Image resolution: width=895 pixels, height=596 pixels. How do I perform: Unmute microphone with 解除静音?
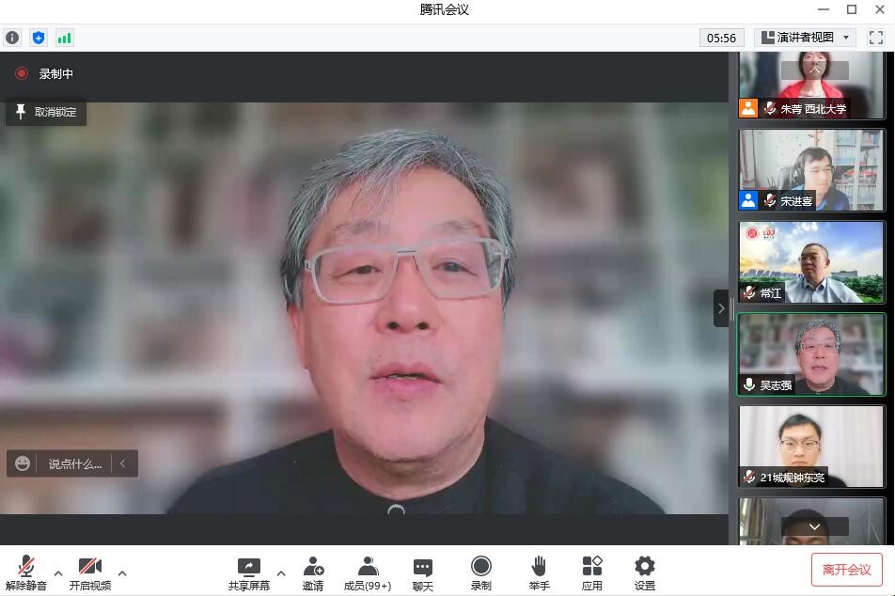(26, 572)
